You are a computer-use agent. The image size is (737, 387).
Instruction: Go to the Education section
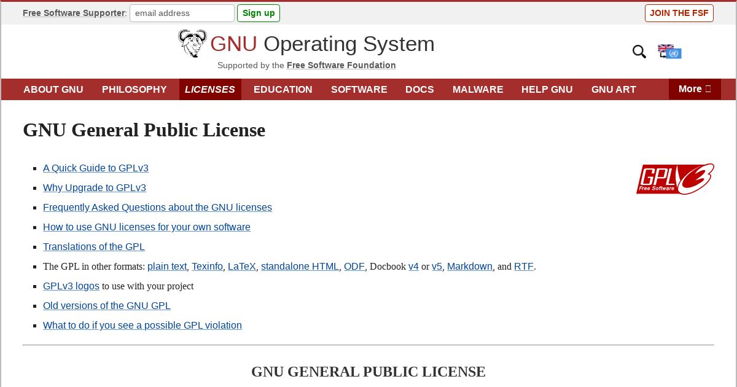283,89
